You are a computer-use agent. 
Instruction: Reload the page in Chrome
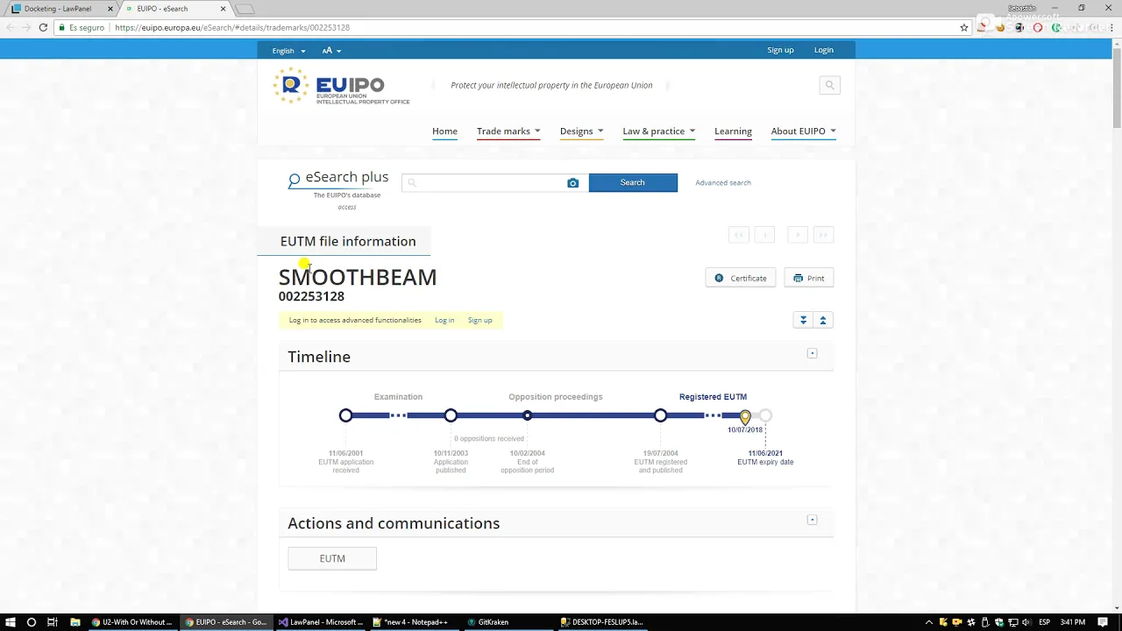[43, 27]
